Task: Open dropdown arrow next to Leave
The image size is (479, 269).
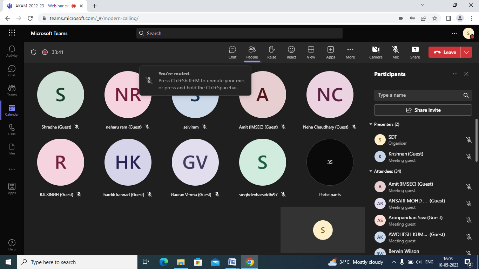Action: (x=466, y=52)
